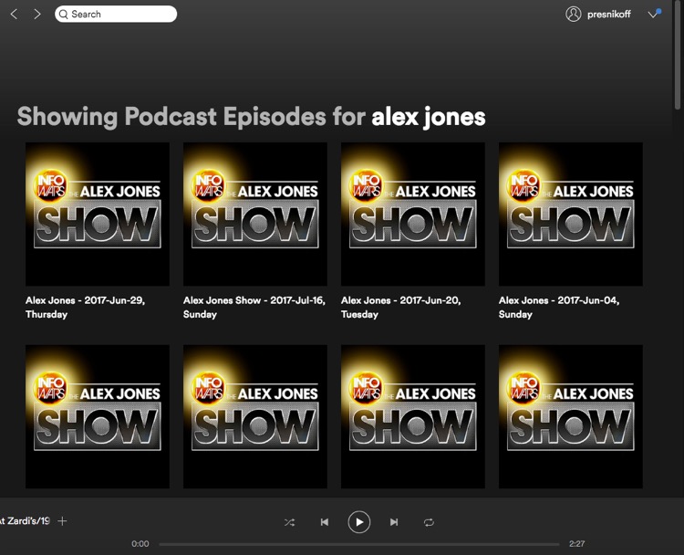
Task: Click the vertical scrollbar on the right
Action: [678, 55]
